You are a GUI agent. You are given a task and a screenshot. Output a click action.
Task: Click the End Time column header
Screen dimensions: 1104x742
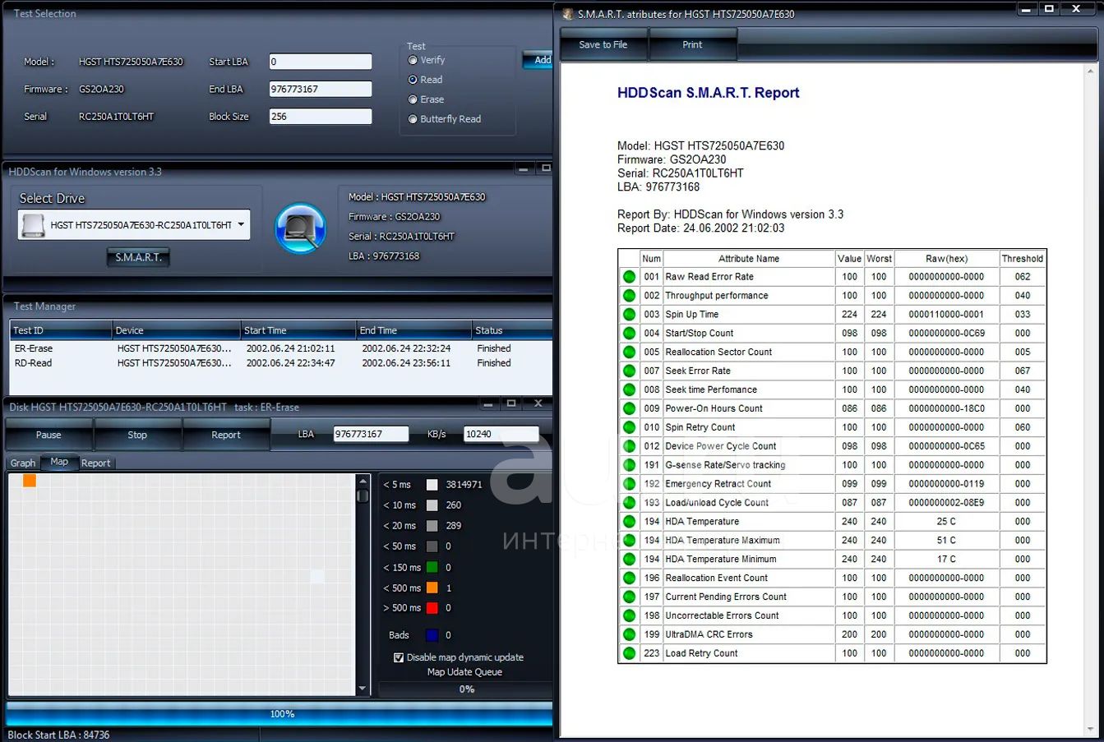click(414, 330)
